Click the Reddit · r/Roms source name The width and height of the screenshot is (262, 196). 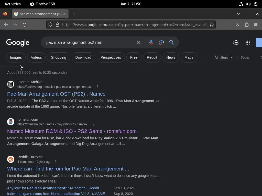pos(30,157)
